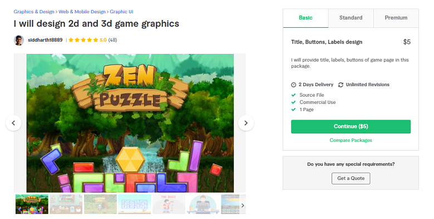Open the Web & Mobile Design breadcrumb
The width and height of the screenshot is (434, 219).
click(x=82, y=12)
